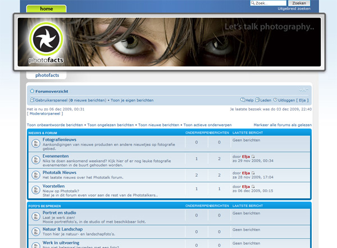Click the date 'za 28 nov 2009, 17:04'
Image resolution: width=337 pixels, height=248 pixels.
point(253,177)
